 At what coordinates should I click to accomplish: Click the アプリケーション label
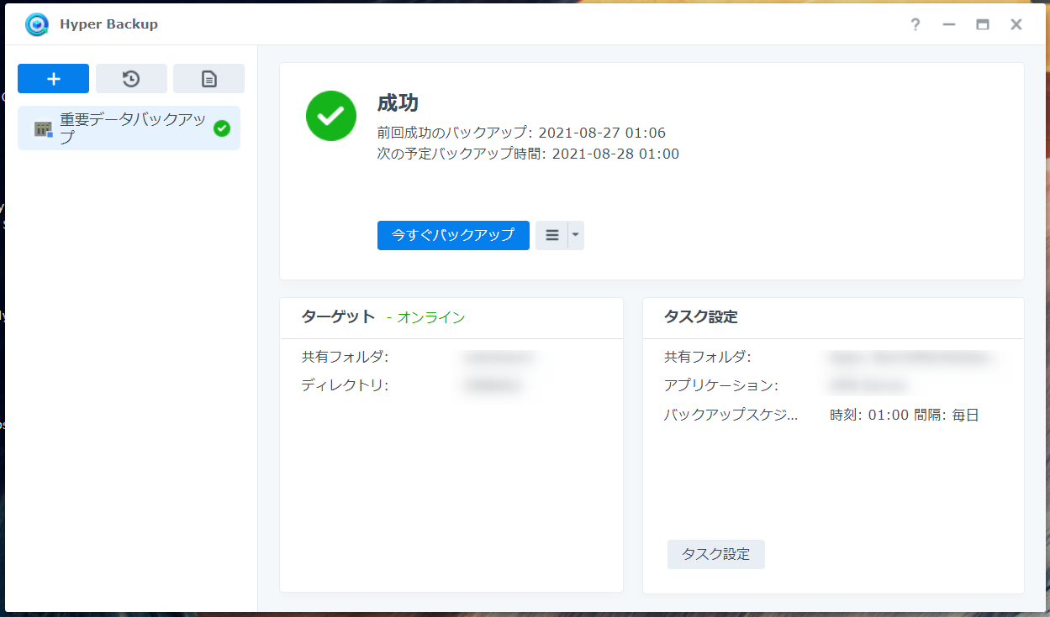click(x=721, y=385)
